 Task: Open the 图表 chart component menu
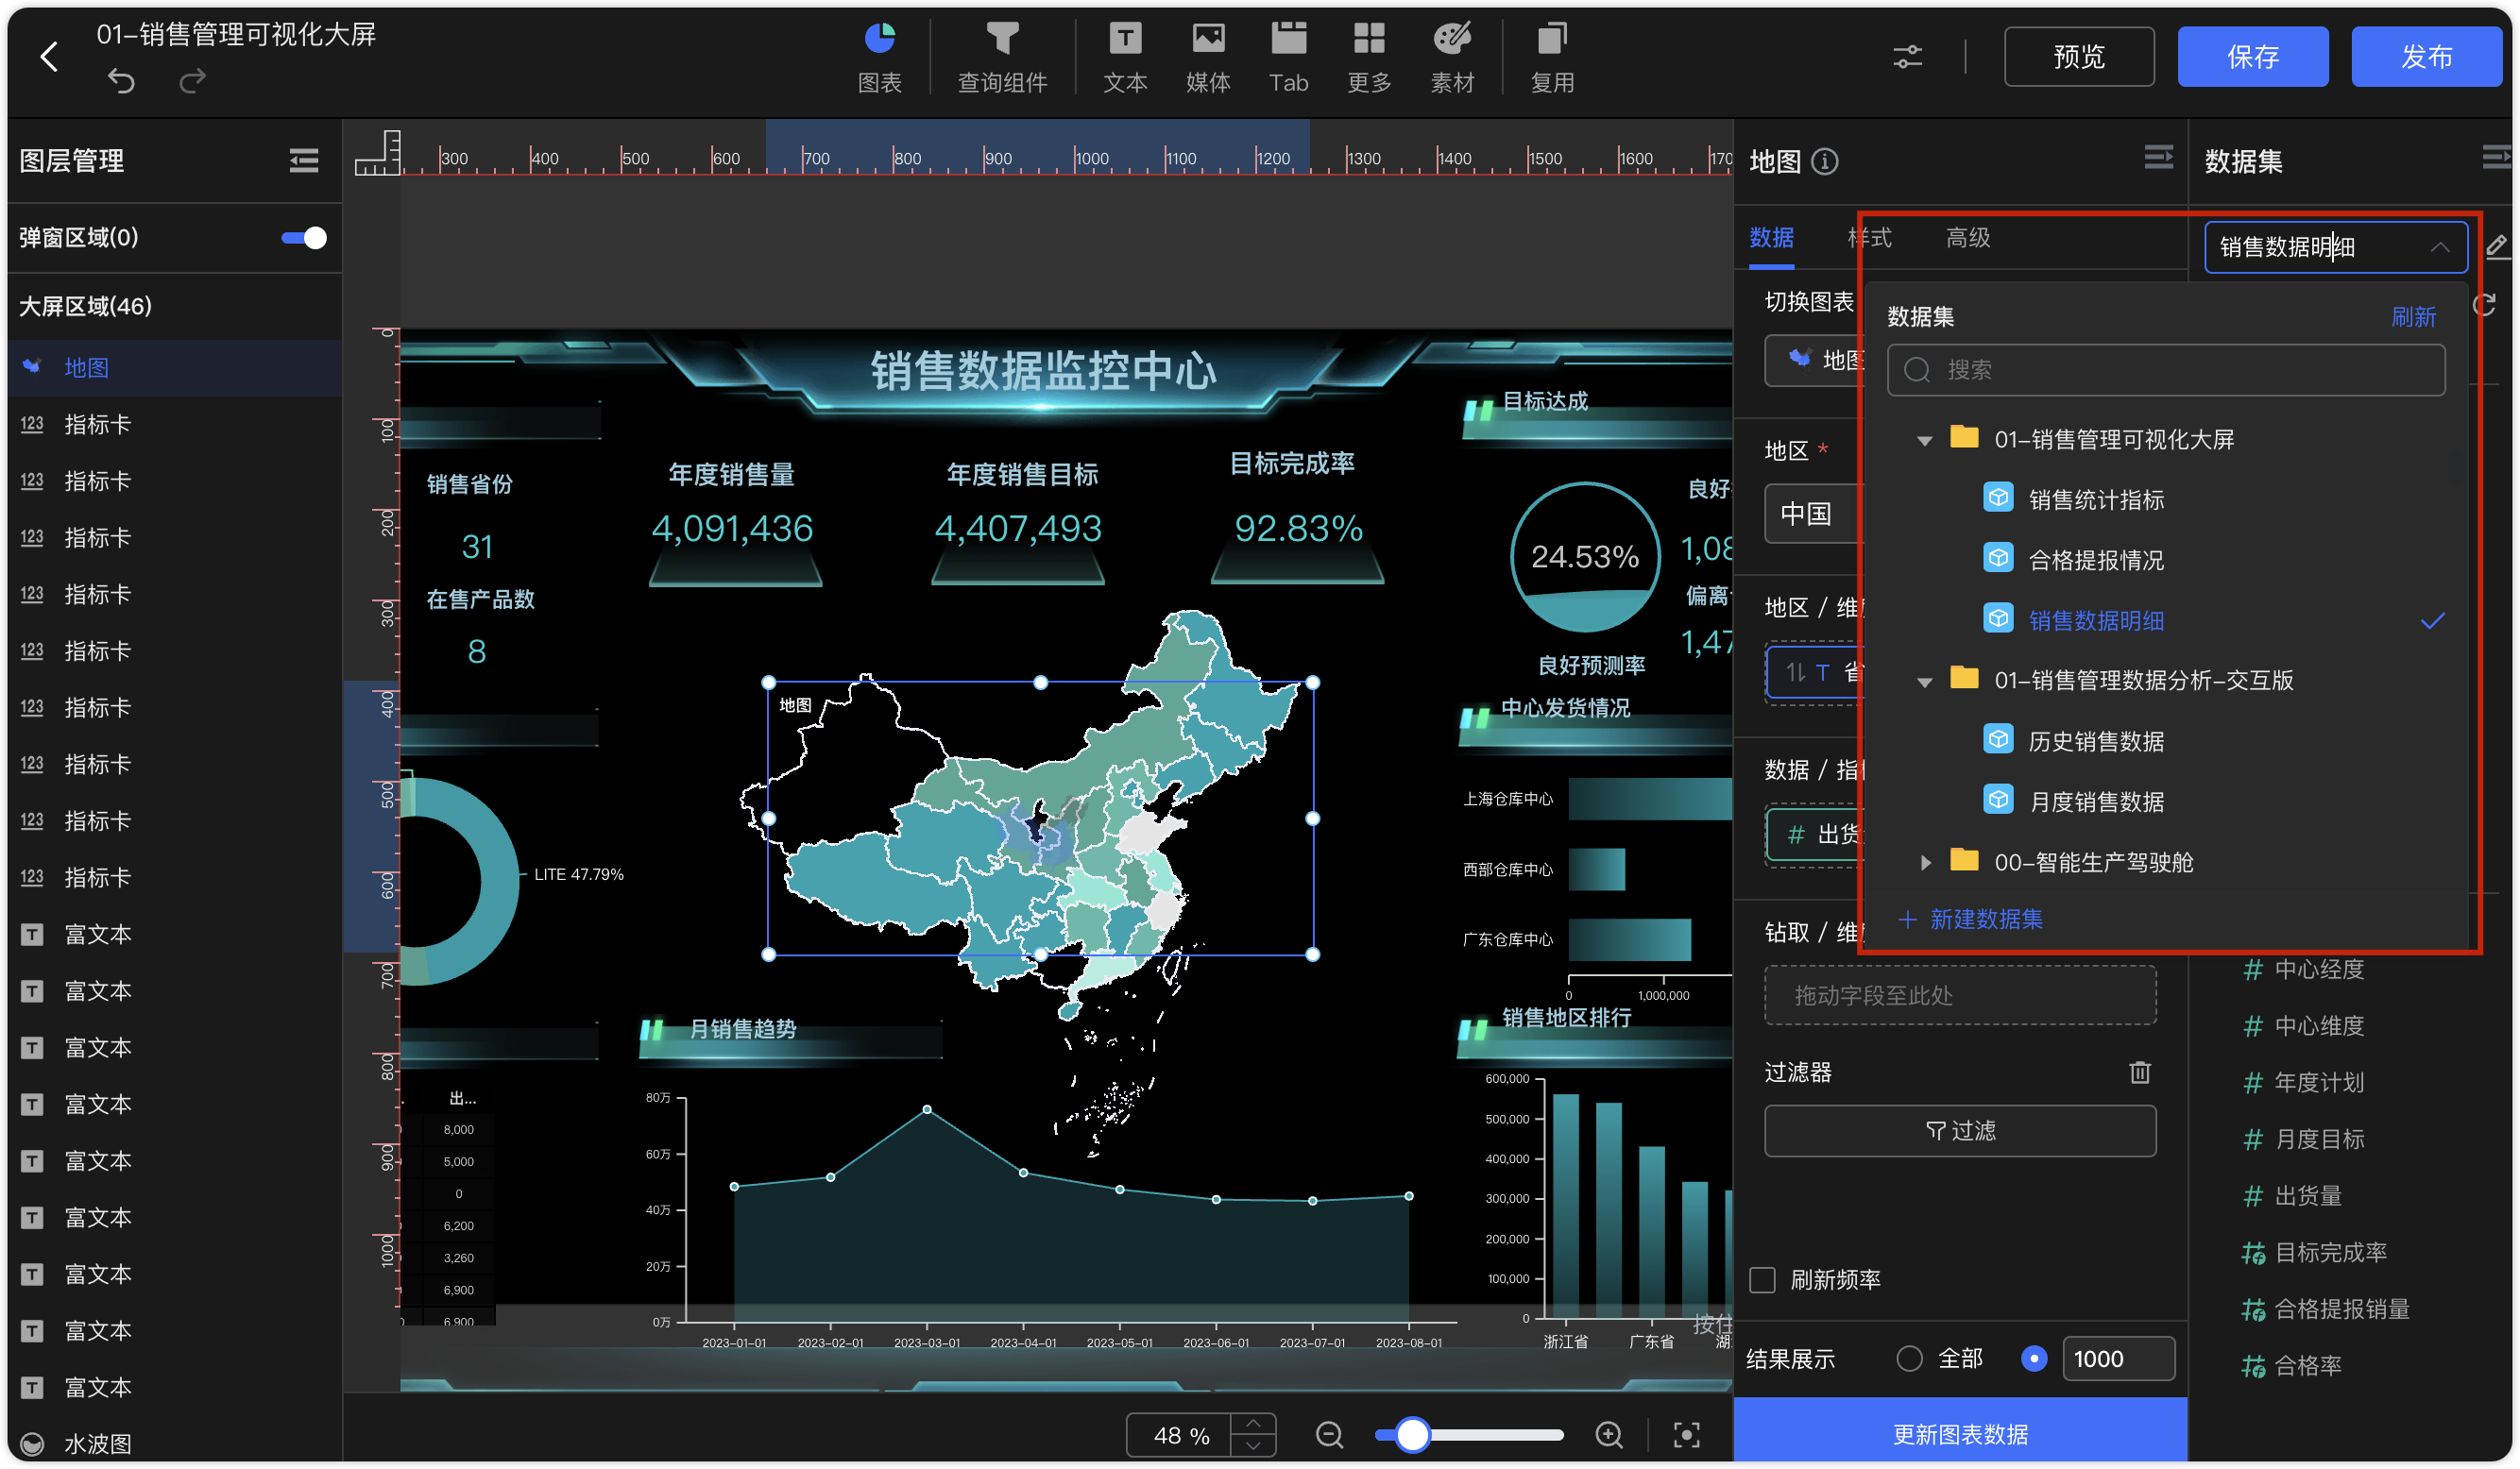click(x=879, y=59)
